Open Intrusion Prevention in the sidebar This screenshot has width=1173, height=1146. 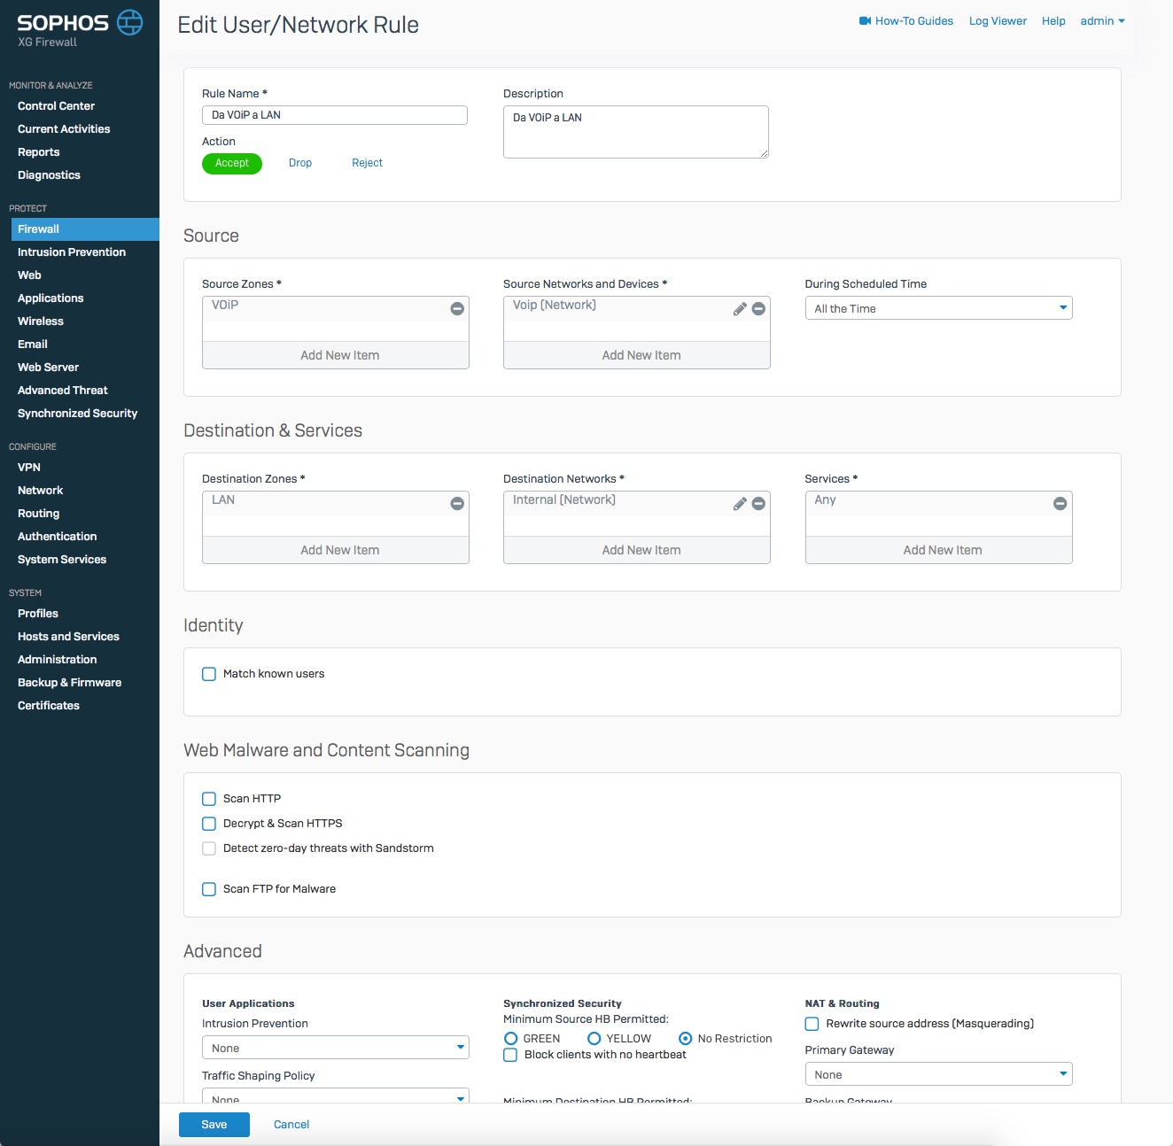(72, 252)
